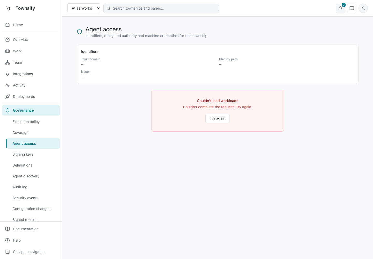
Task: Click the Identity path label
Action: click(228, 59)
